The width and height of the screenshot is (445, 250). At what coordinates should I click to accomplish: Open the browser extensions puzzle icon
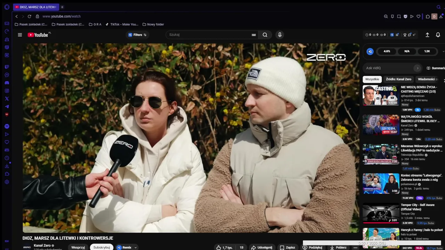coord(428,16)
